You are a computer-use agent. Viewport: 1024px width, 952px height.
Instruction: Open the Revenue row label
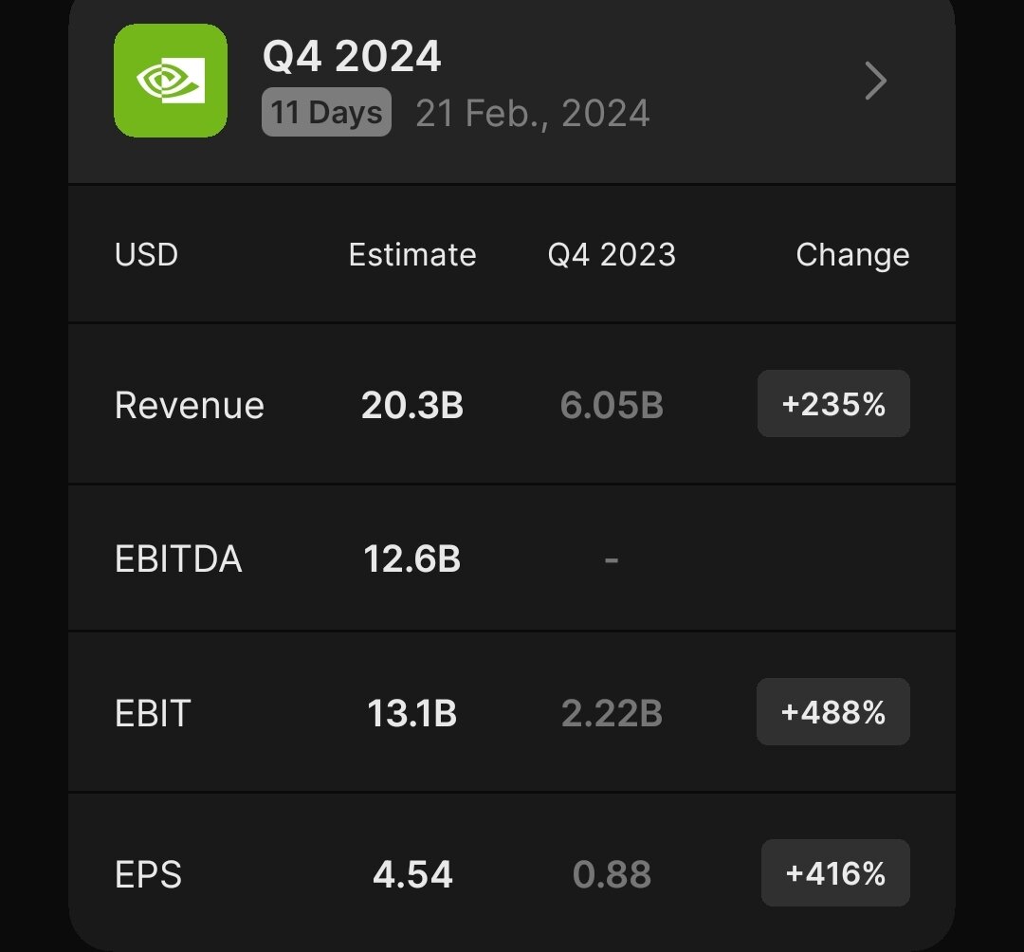pyautogui.click(x=190, y=406)
